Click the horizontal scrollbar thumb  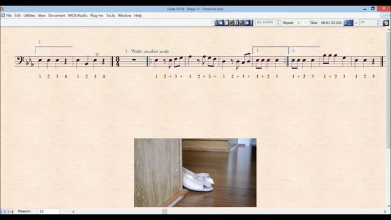(x=164, y=211)
